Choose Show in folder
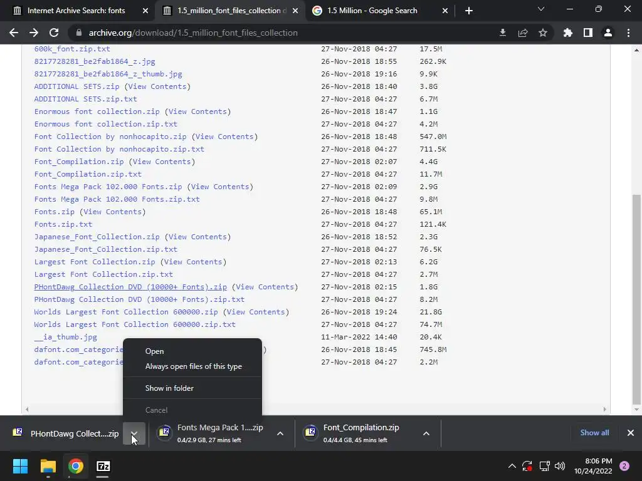Image resolution: width=642 pixels, height=481 pixels. tap(169, 388)
